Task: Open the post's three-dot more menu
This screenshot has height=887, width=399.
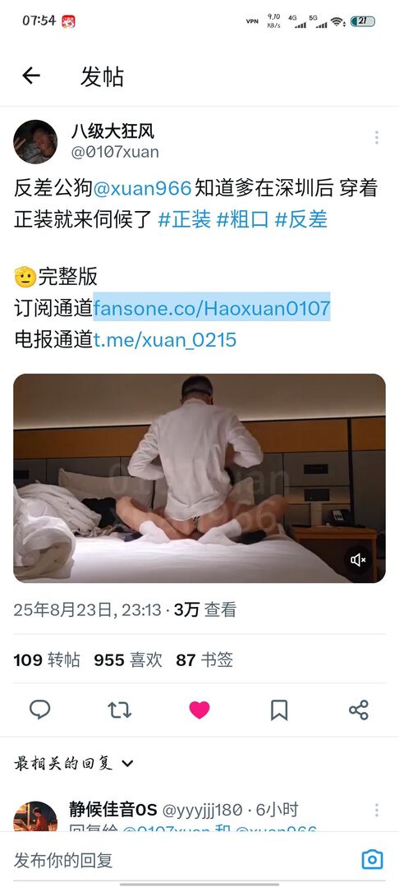Action: coord(376,137)
